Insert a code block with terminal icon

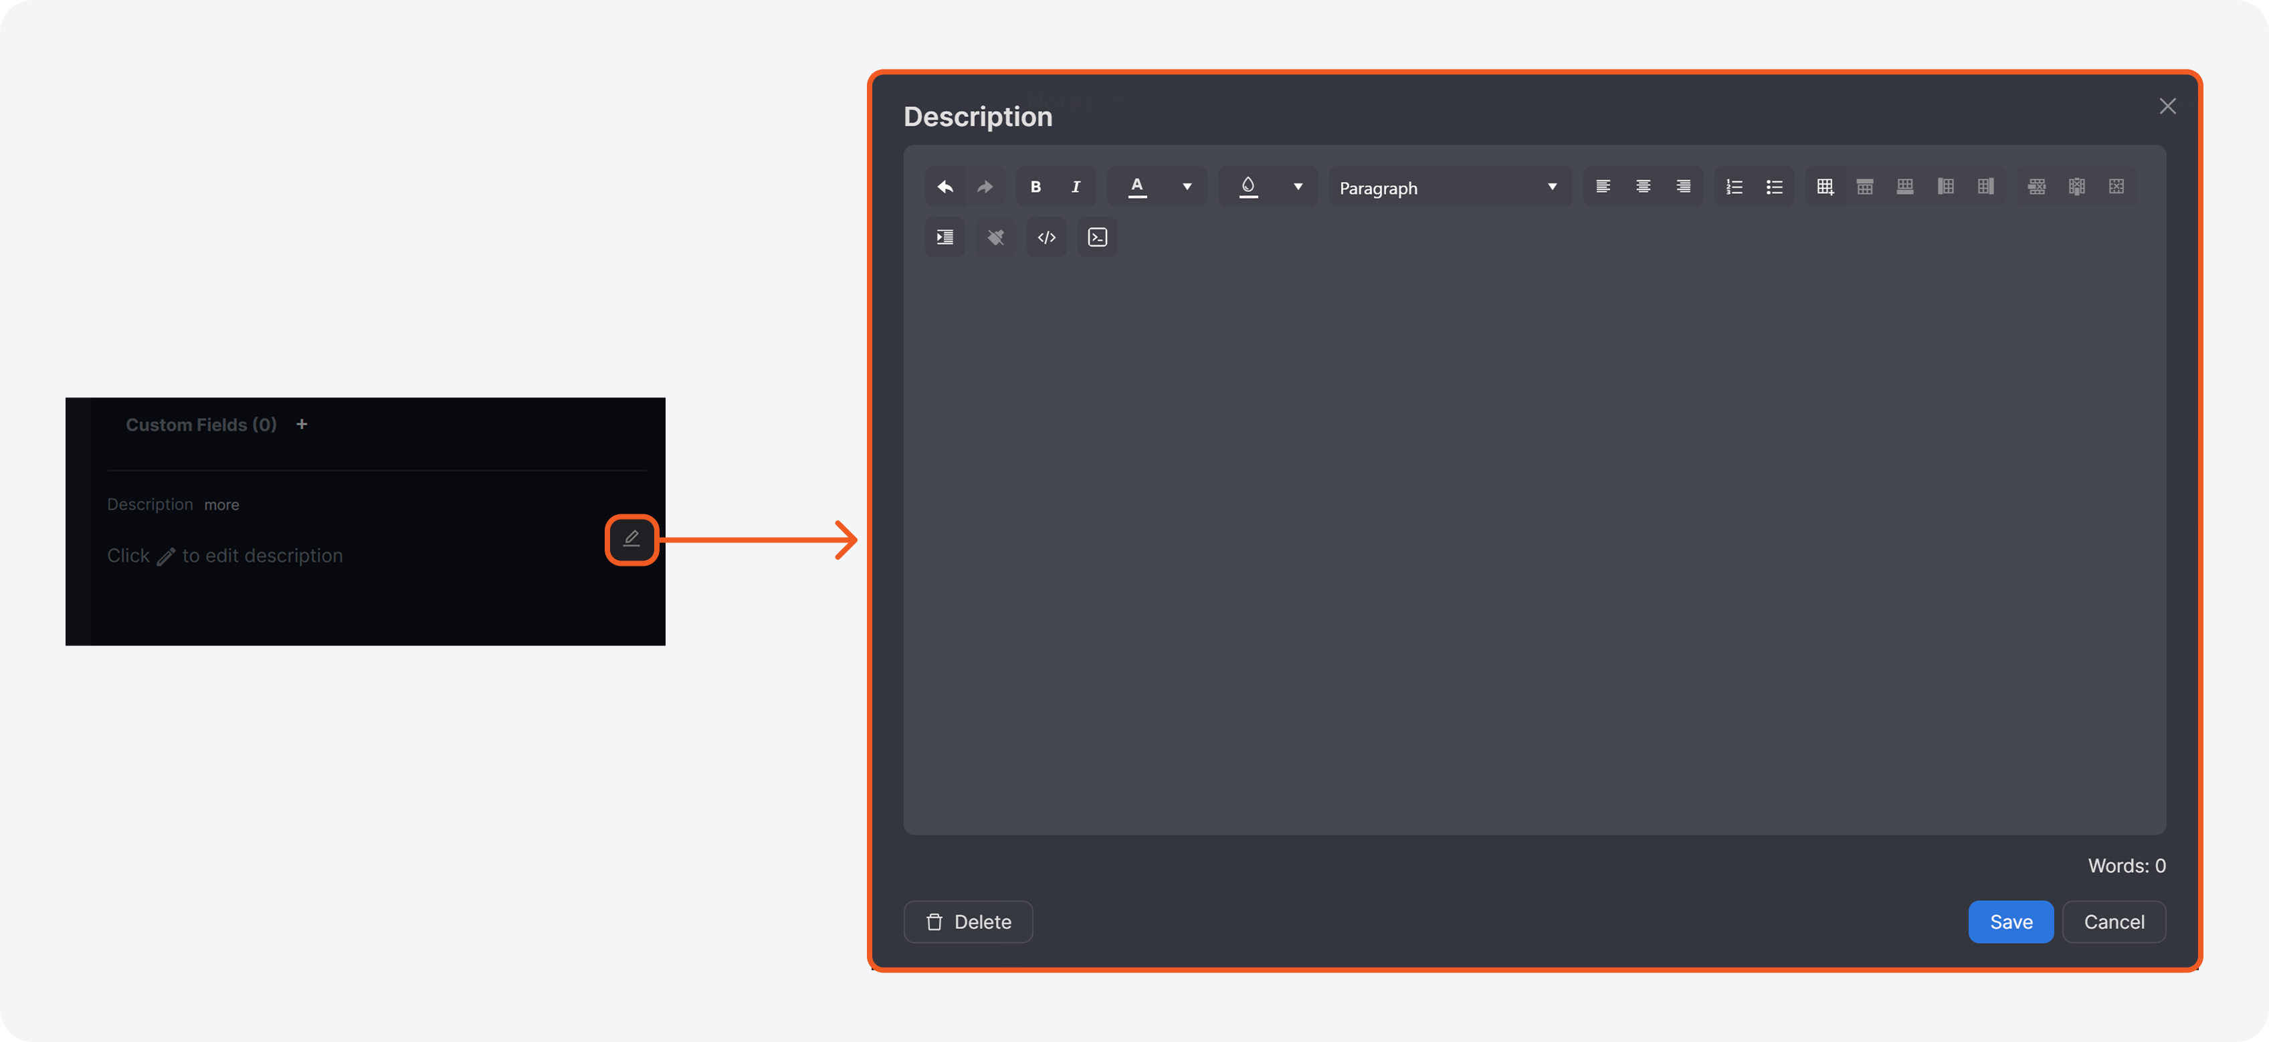(1098, 238)
